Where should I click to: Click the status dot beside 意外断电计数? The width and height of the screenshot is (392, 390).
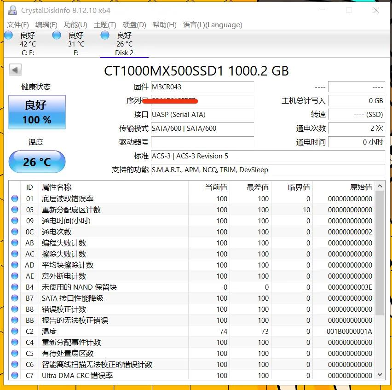click(x=15, y=276)
